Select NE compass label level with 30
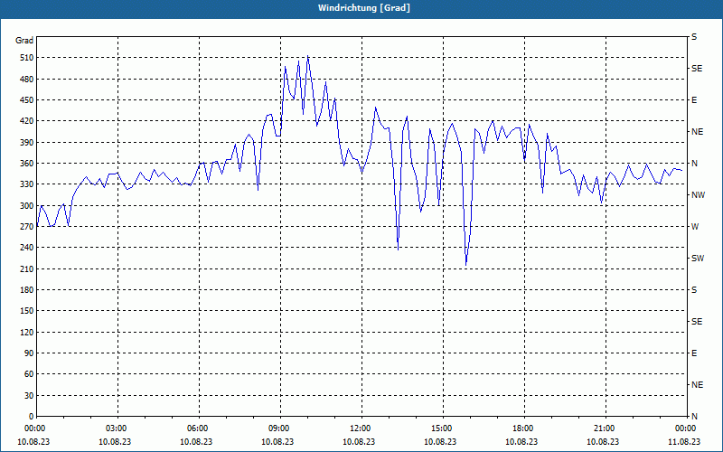The height and width of the screenshot is (452, 723). click(x=697, y=385)
